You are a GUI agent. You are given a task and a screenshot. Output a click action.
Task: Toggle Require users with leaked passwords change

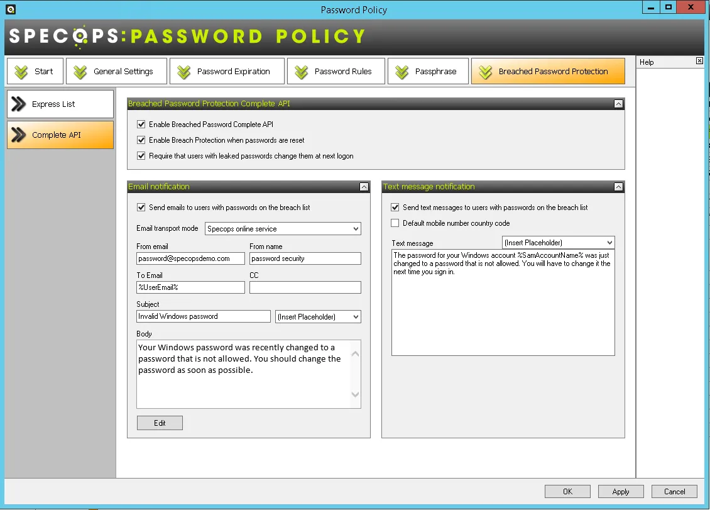pos(141,156)
